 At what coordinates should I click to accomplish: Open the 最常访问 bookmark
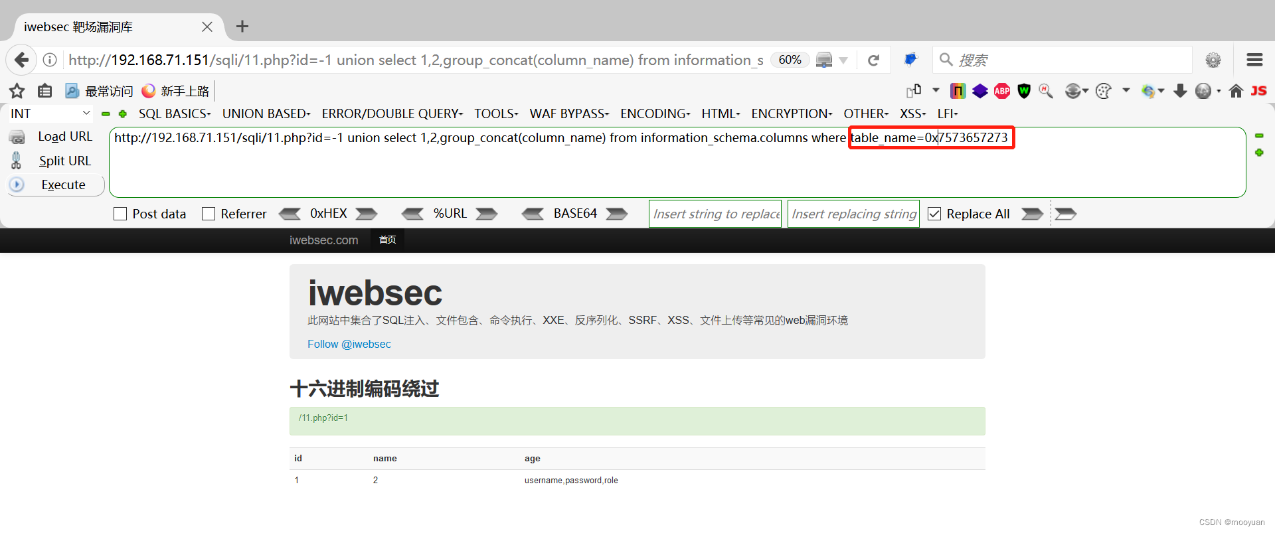coord(99,91)
